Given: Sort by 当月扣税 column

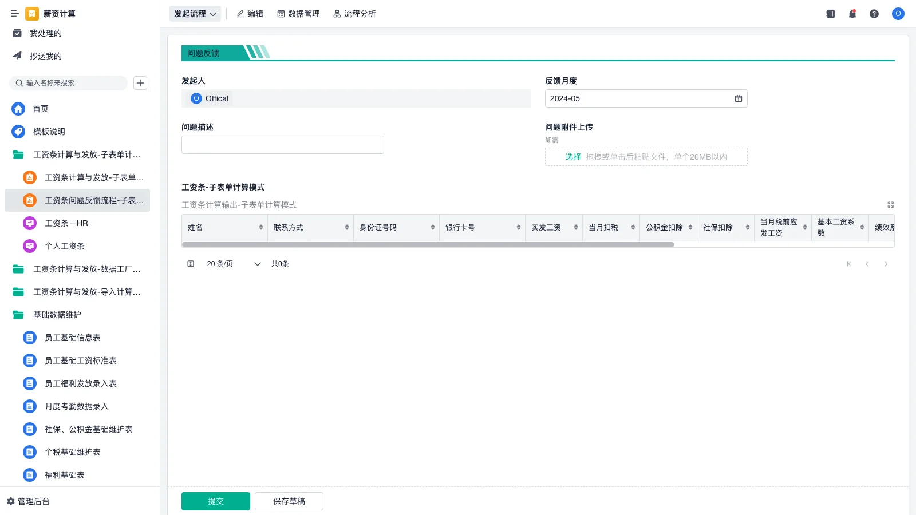Looking at the screenshot, I should pos(633,227).
